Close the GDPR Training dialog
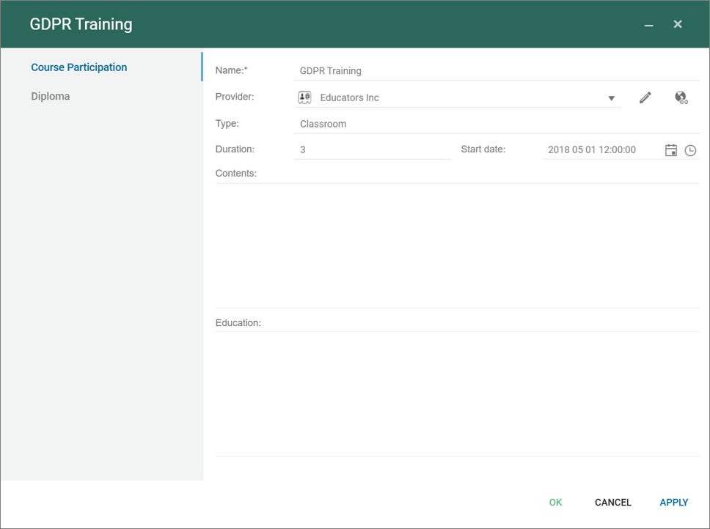The width and height of the screenshot is (710, 529). pyautogui.click(x=678, y=24)
